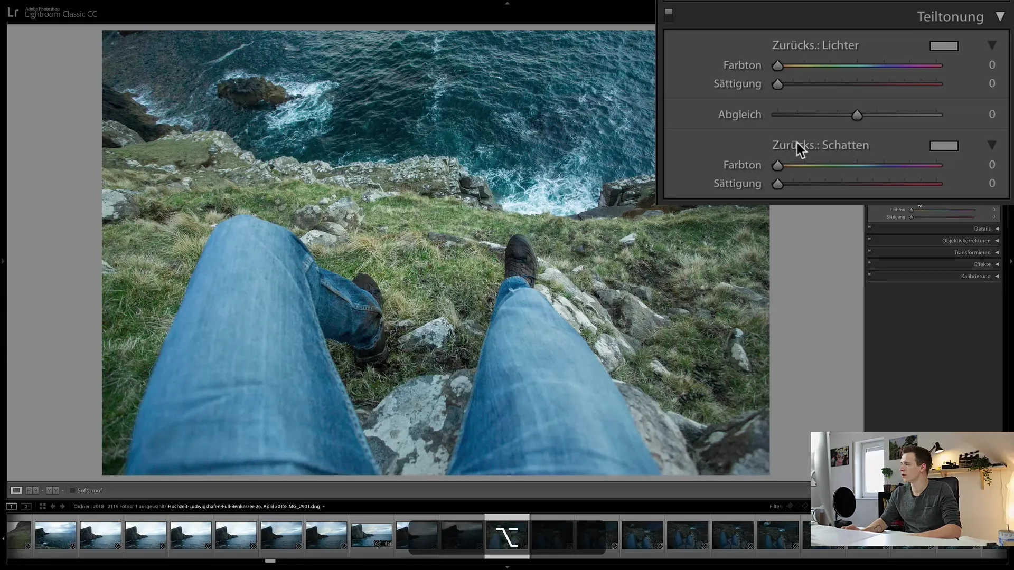Image resolution: width=1014 pixels, height=570 pixels.
Task: Collapse the Teiltonung panel triangle
Action: click(x=1000, y=16)
